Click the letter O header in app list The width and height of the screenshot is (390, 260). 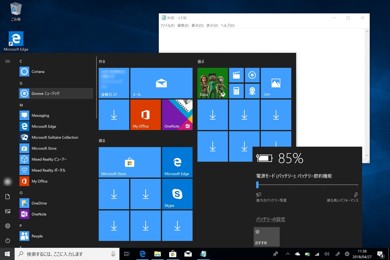pyautogui.click(x=21, y=193)
